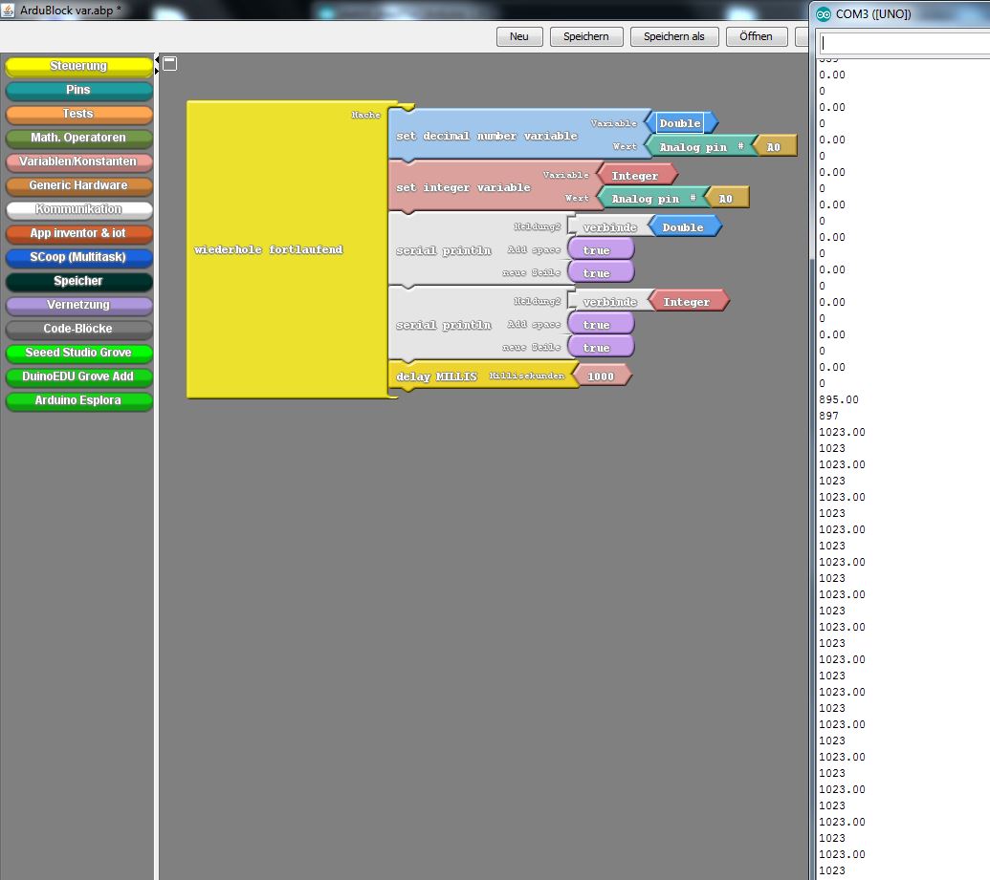Viewport: 990px width, 880px height.
Task: Click the blue A0 analog pin block
Action: (x=775, y=147)
